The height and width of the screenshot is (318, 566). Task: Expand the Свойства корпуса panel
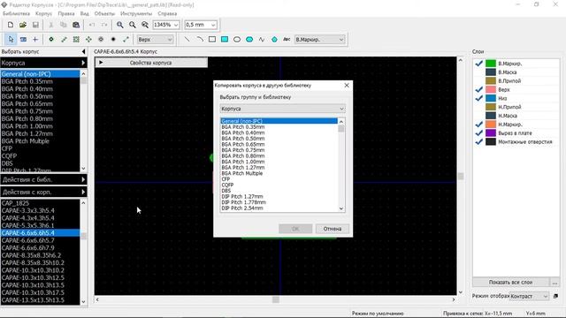tap(151, 63)
